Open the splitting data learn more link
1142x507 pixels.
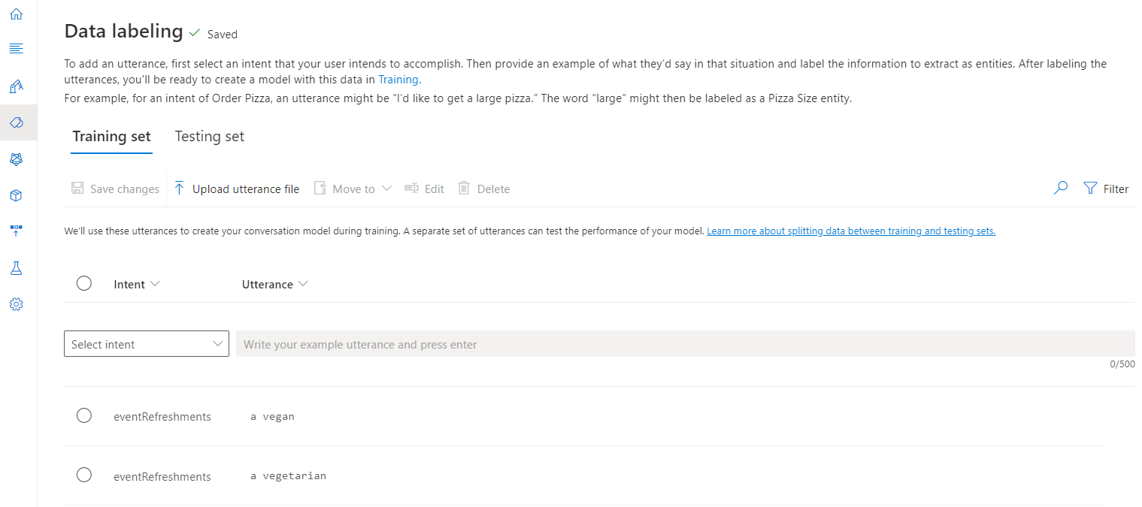click(x=850, y=231)
